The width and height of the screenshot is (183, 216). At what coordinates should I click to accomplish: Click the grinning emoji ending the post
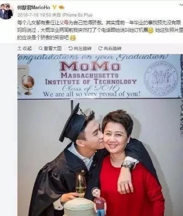coord(73,38)
